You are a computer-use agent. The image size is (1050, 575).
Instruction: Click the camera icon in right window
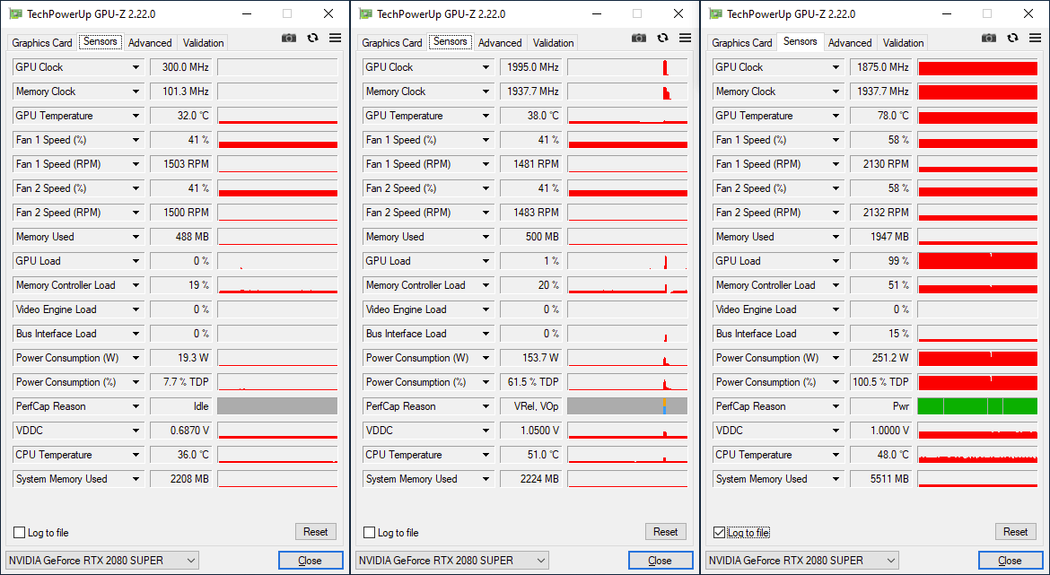989,38
